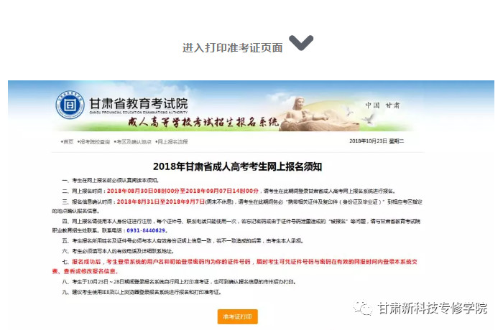Image resolution: width=503 pixels, height=330 pixels.
Task: Click the 甘肃省教育考试院 site title
Action: 138,103
